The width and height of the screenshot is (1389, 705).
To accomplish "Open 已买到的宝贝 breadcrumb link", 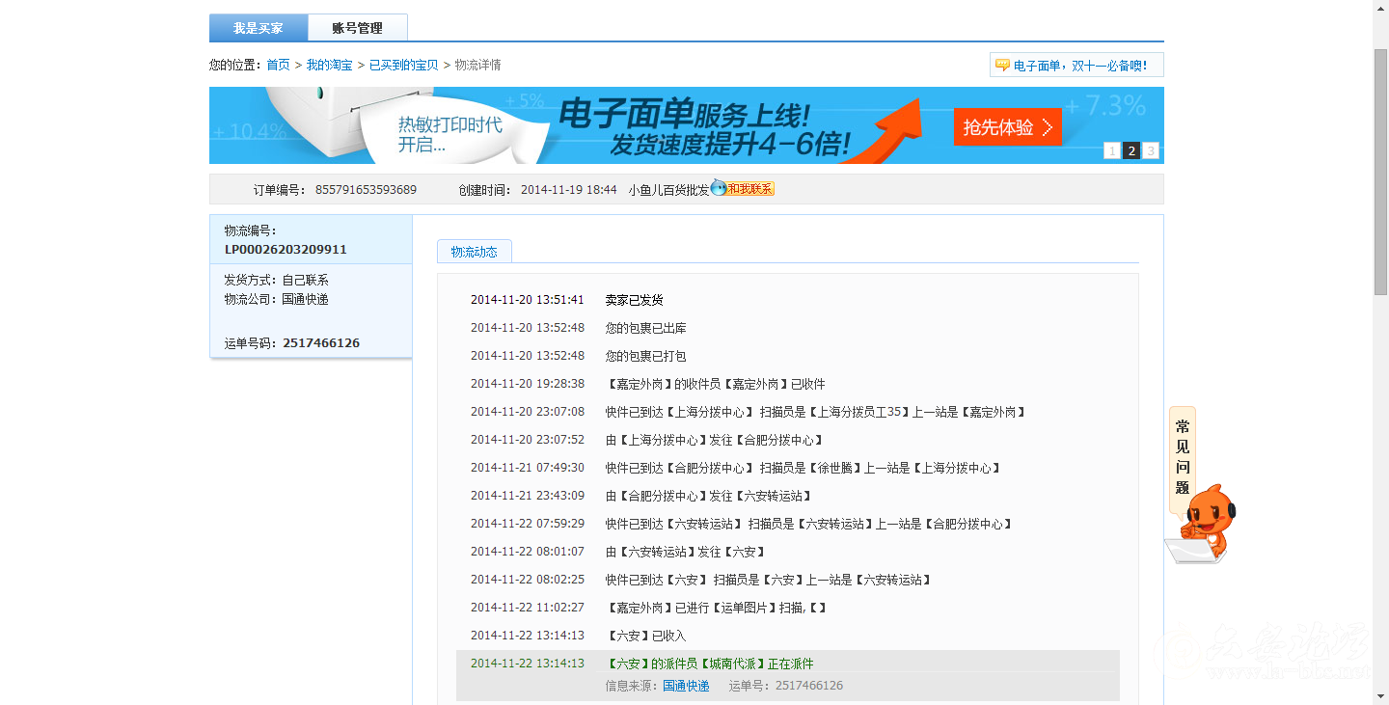I will (x=402, y=65).
